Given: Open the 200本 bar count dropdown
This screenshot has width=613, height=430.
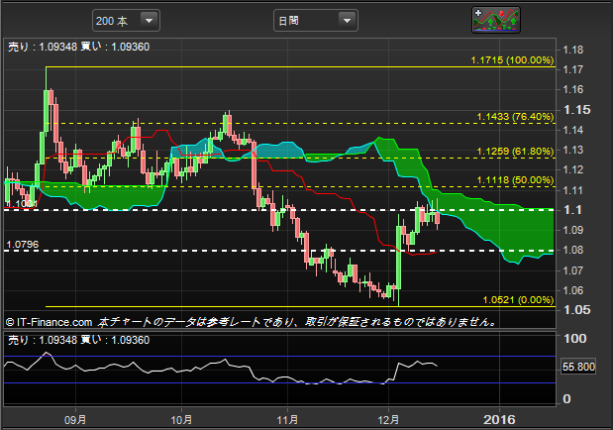Looking at the screenshot, I should point(126,21).
